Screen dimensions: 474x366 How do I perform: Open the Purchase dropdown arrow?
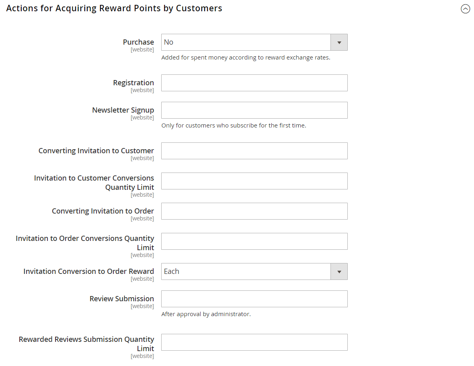pos(339,42)
